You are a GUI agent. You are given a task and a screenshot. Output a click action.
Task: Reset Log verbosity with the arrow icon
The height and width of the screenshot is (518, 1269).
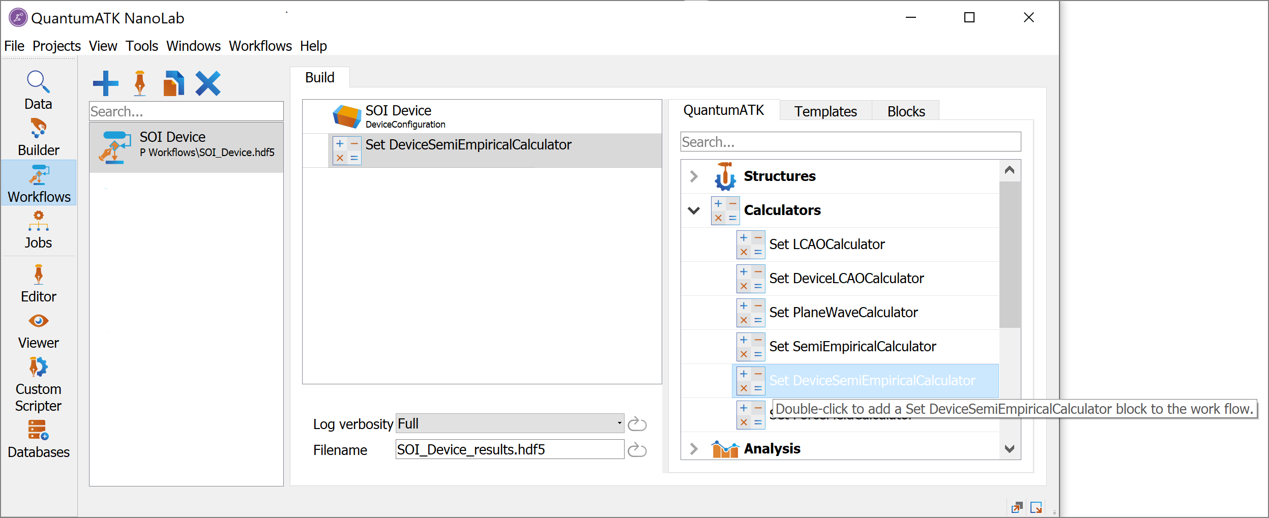(637, 423)
